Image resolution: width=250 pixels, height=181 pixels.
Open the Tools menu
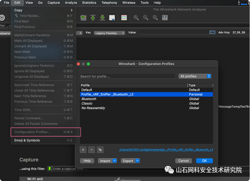tap(145, 3)
